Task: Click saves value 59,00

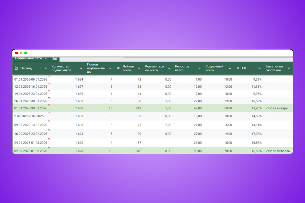Action: 228,108
